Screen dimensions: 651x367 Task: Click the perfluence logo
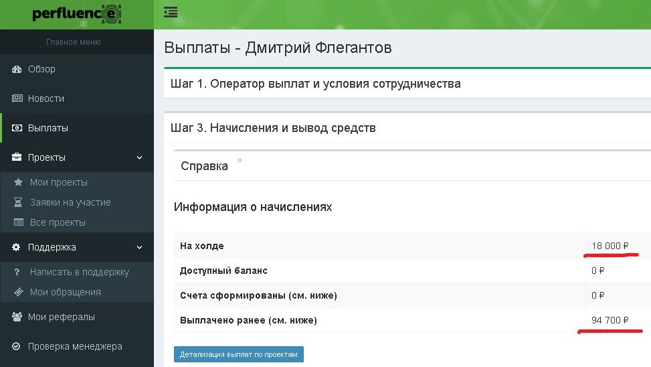point(77,13)
